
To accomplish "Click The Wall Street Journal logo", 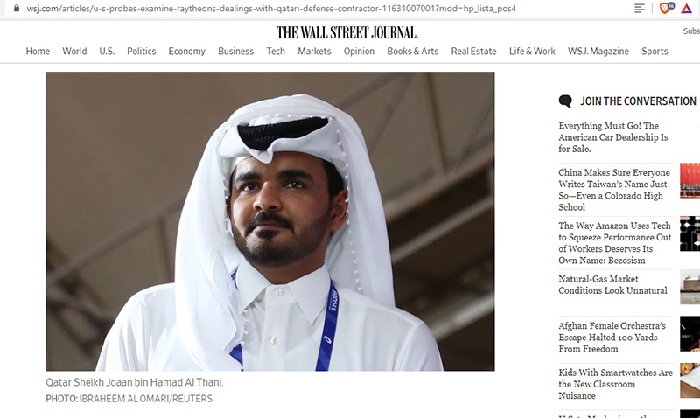I will tap(346, 32).
